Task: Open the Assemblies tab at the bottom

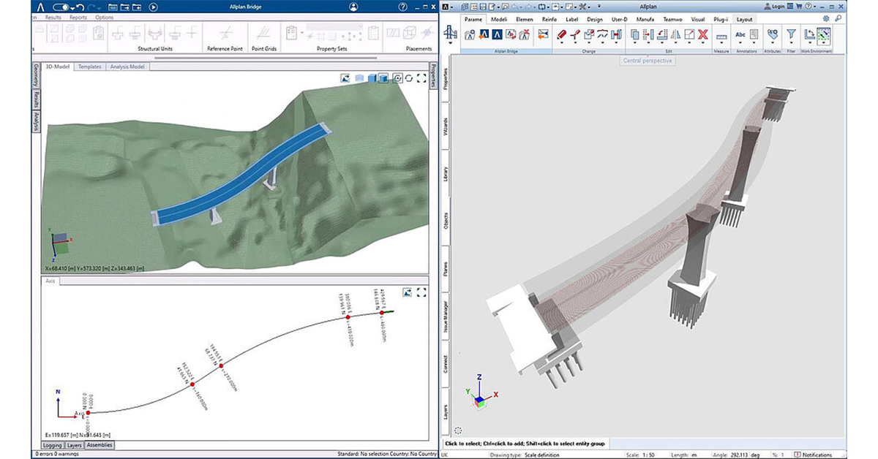Action: pyautogui.click(x=100, y=445)
